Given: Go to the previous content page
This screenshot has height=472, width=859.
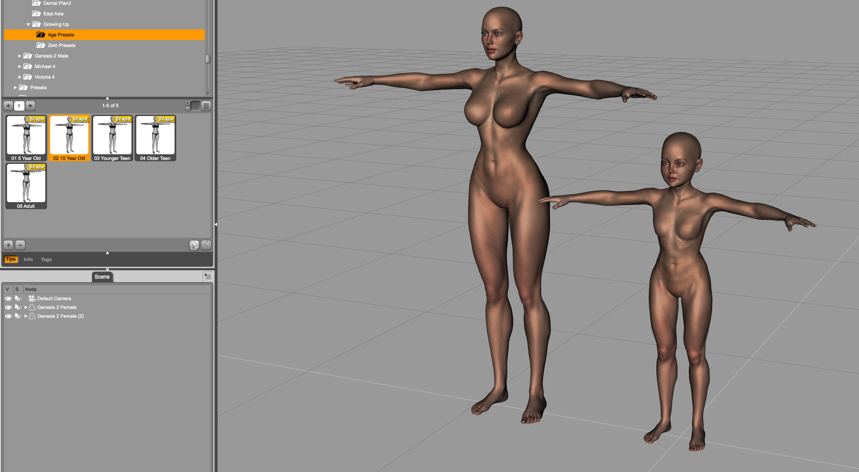Looking at the screenshot, I should pos(8,106).
